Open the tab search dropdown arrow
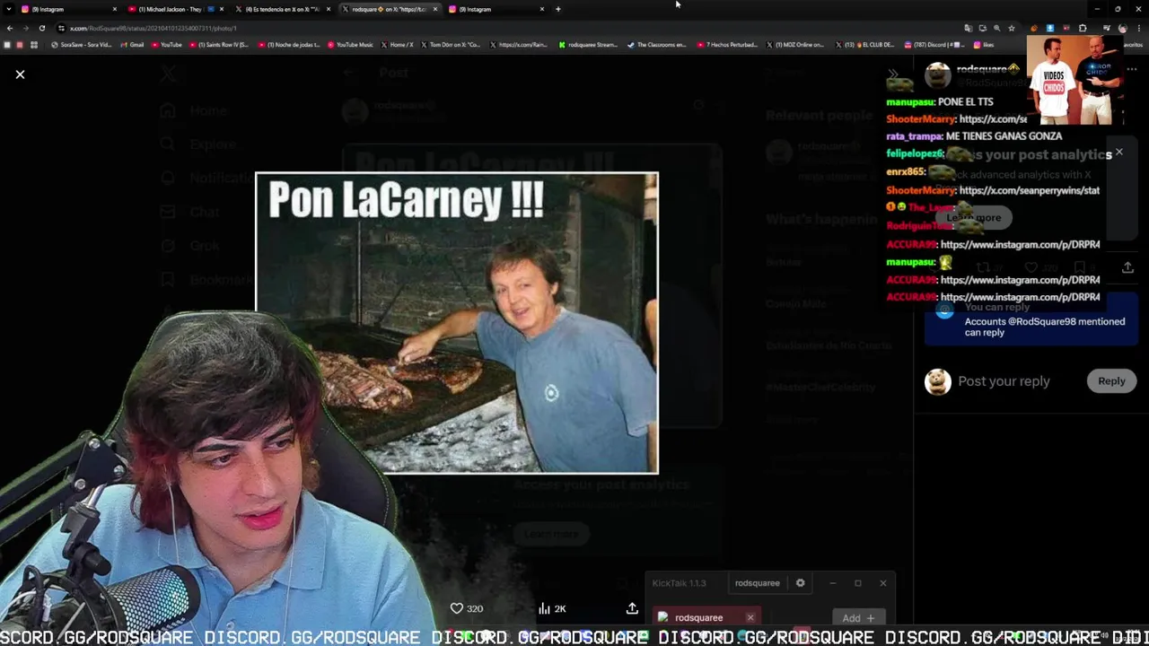Screen dimensions: 1149x646 (x=7, y=9)
